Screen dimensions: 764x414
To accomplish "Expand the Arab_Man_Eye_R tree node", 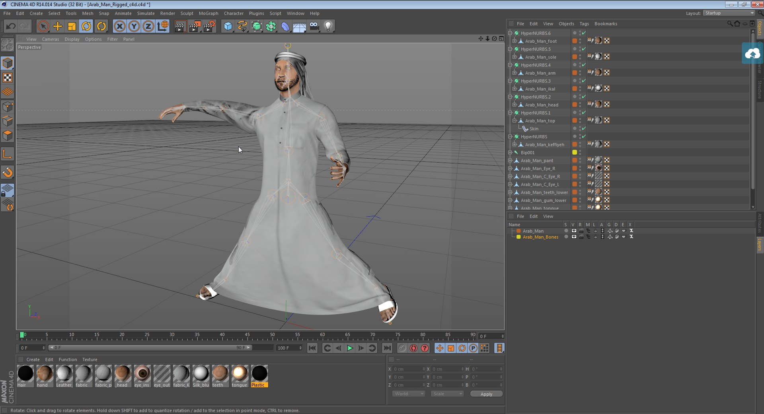I will click(x=510, y=168).
